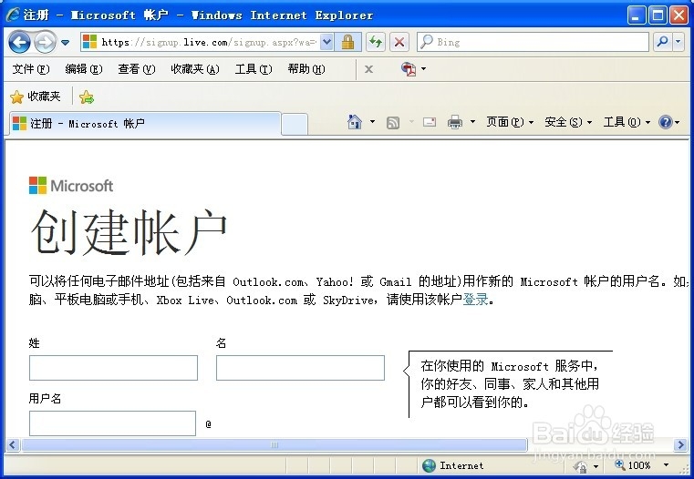Open the 文件(F) menu
The width and height of the screenshot is (694, 479).
click(x=30, y=69)
